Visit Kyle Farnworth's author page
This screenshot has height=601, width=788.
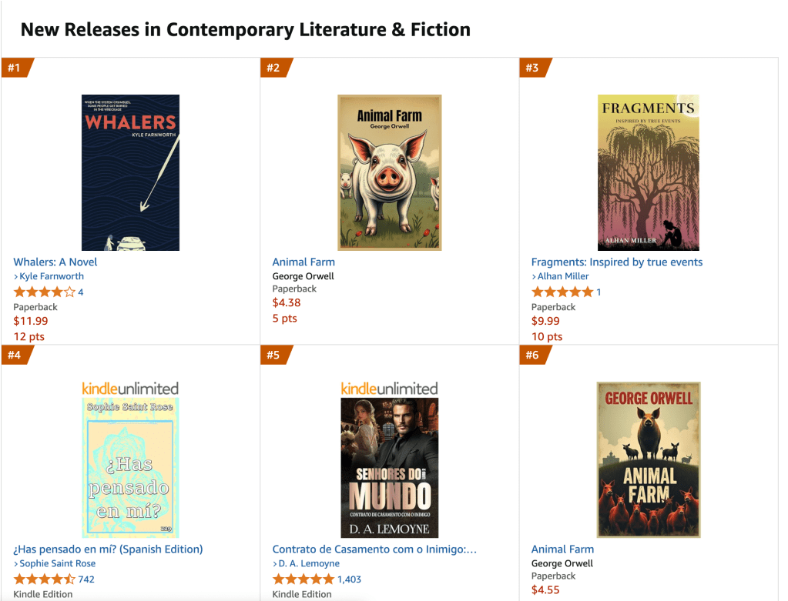coord(51,276)
